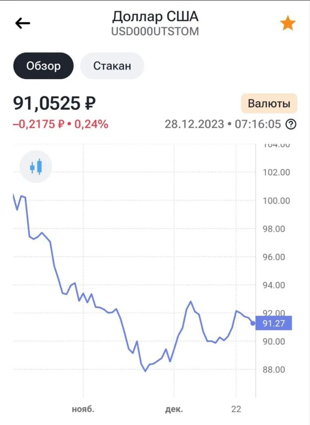Click the 91.27 current price label
The image size is (310, 425).
pos(273,324)
